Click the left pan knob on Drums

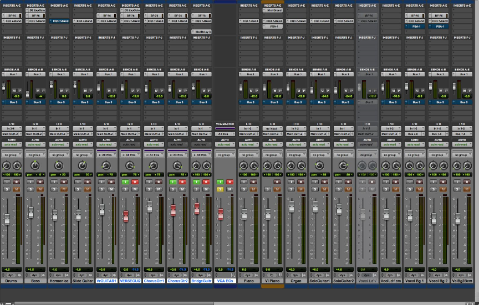(x=7, y=166)
